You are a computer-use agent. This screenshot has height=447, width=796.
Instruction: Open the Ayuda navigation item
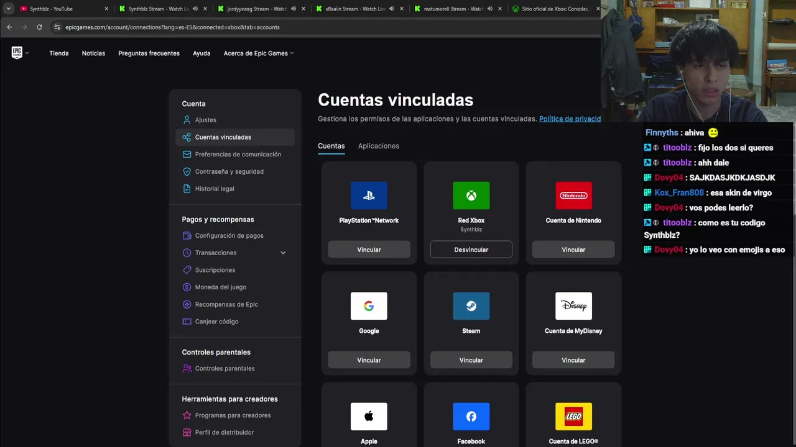pyautogui.click(x=201, y=53)
